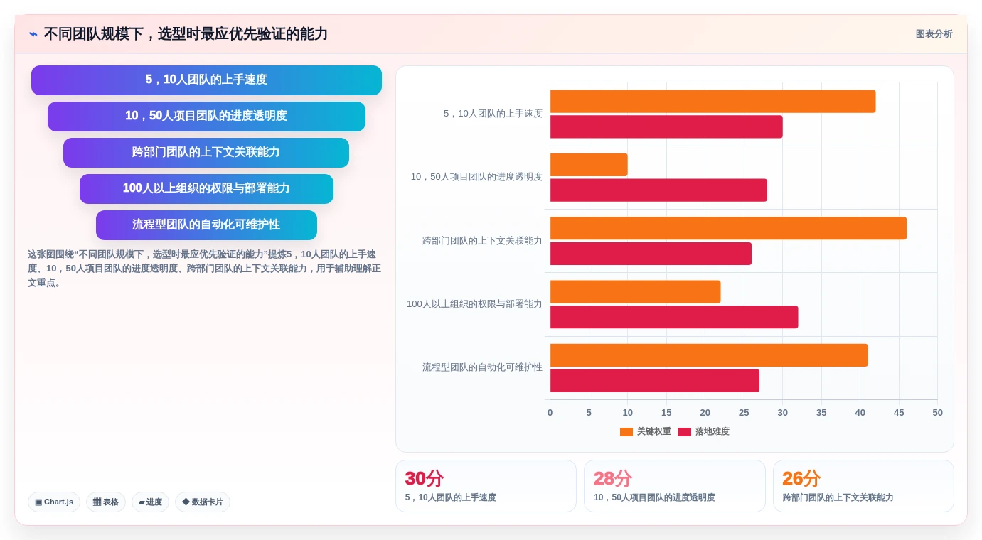Select funnel bar 10，50人项目团队的进度透明度
The height and width of the screenshot is (540, 982).
pos(206,117)
